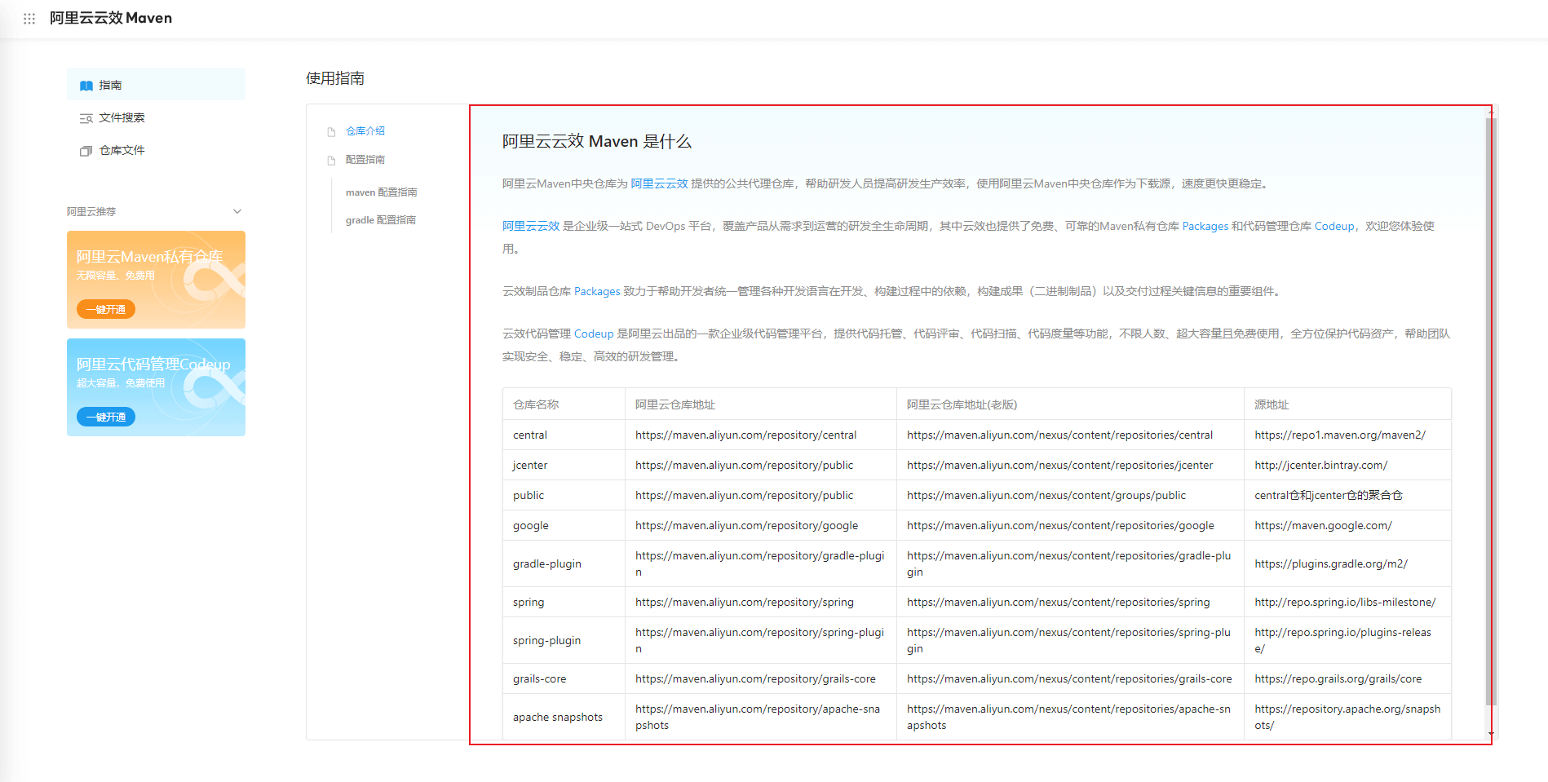Click the https://maven.aliyun.com/repository/grails-core address cell

click(760, 678)
